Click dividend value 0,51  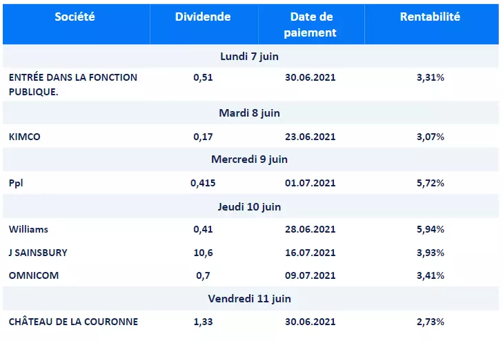pyautogui.click(x=203, y=77)
